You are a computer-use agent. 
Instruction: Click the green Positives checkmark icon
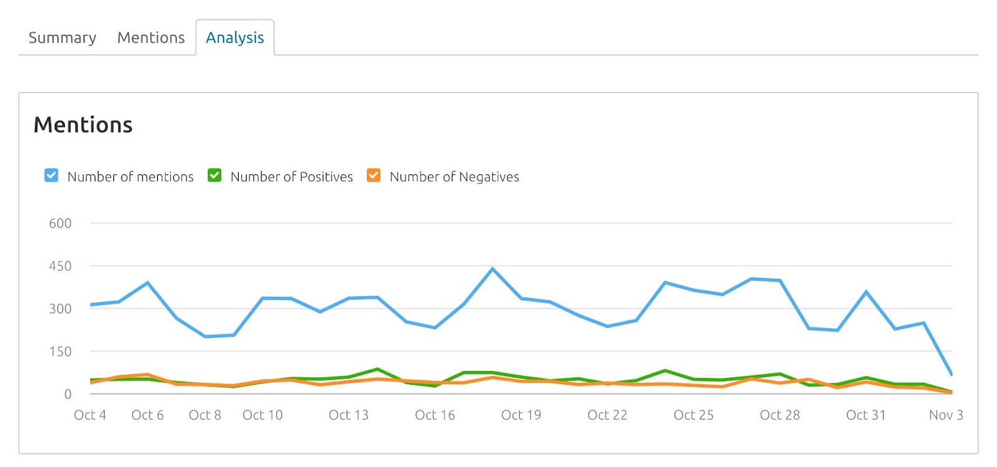[x=214, y=176]
